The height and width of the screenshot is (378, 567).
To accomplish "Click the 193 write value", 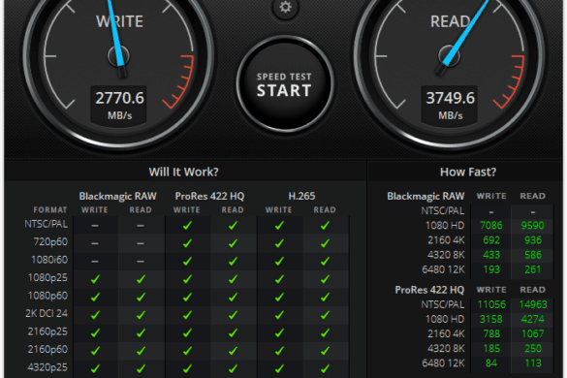I will pyautogui.click(x=491, y=269).
